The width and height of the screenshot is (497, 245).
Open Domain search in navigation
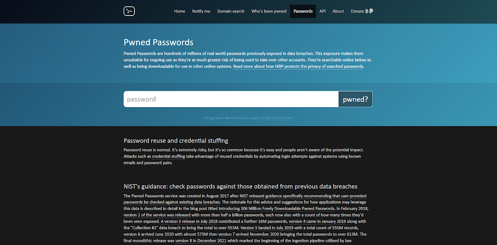pyautogui.click(x=231, y=11)
